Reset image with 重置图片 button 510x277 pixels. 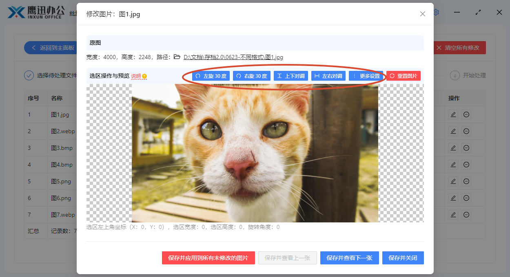tap(404, 76)
